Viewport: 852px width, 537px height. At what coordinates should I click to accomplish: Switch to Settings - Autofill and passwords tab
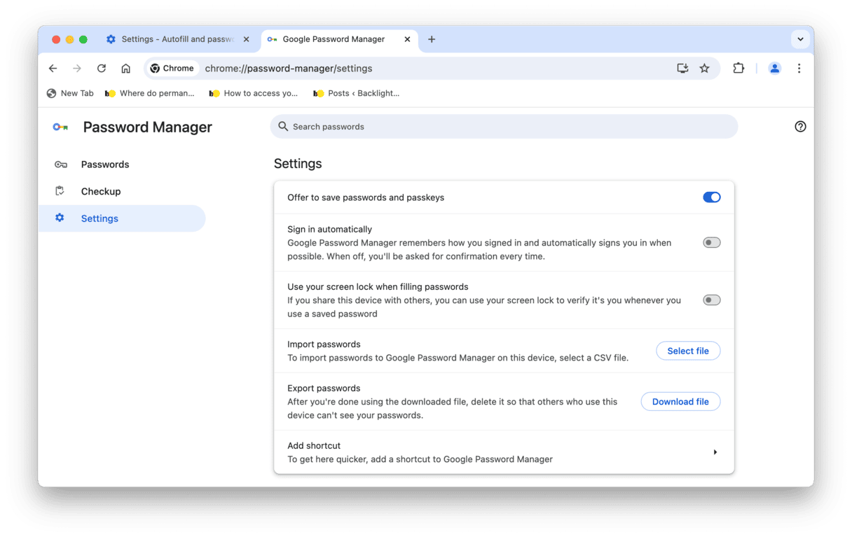tap(175, 39)
